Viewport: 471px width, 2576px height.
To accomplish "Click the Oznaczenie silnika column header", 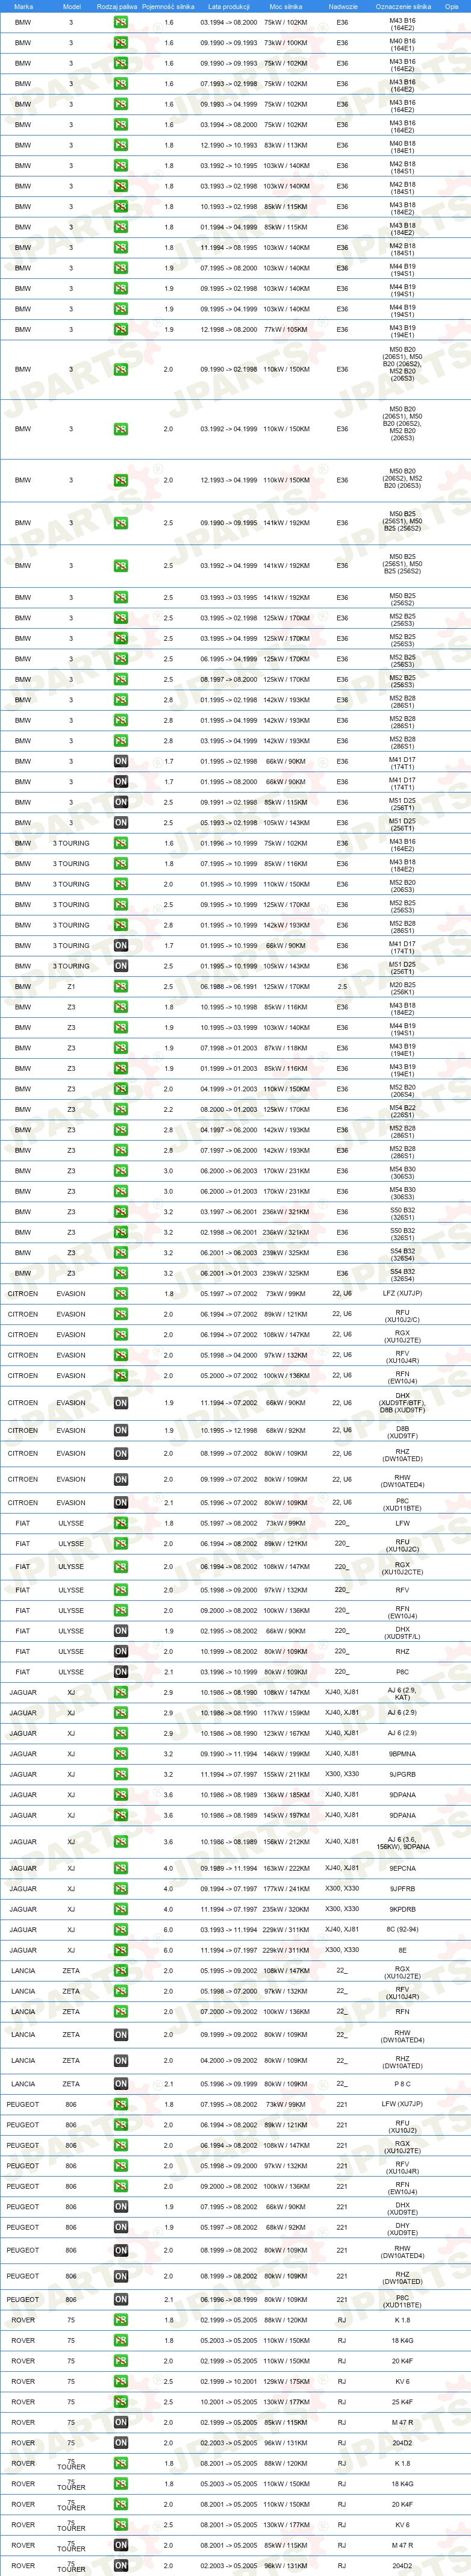I will pos(403,6).
